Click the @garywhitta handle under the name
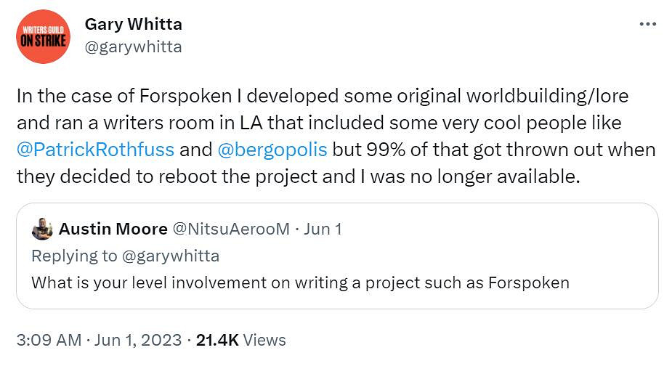The width and height of the screenshot is (672, 366). pos(134,47)
